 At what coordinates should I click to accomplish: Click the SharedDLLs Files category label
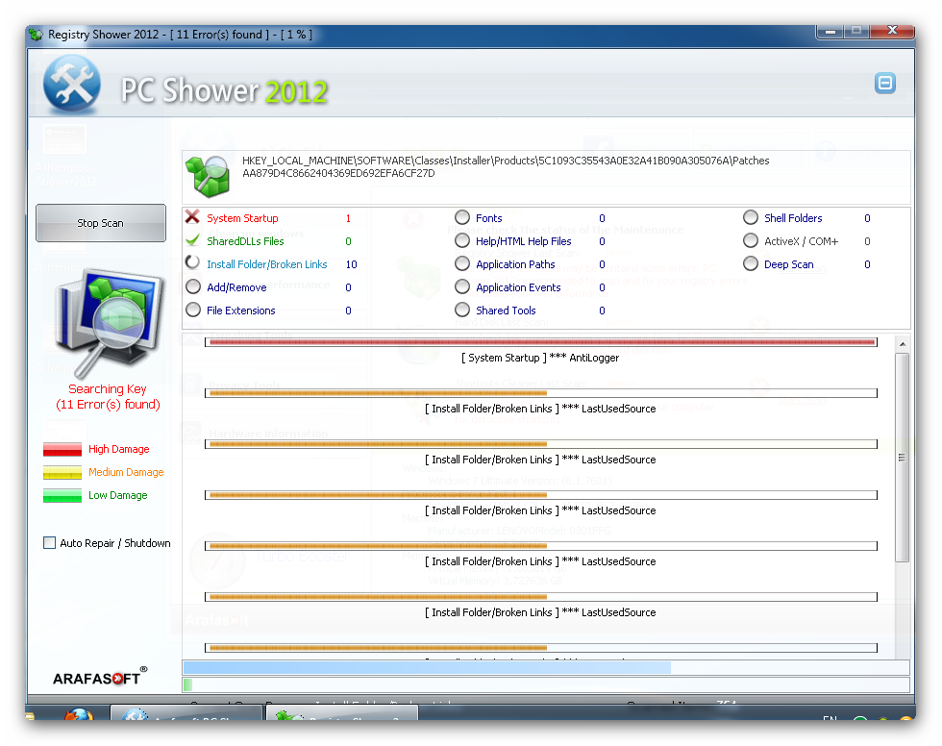[x=245, y=241]
